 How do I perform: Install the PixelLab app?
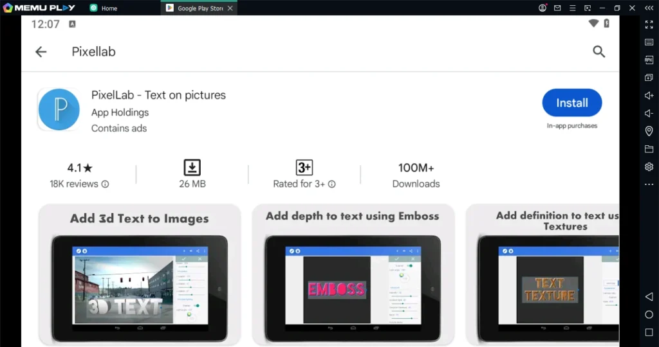click(572, 103)
